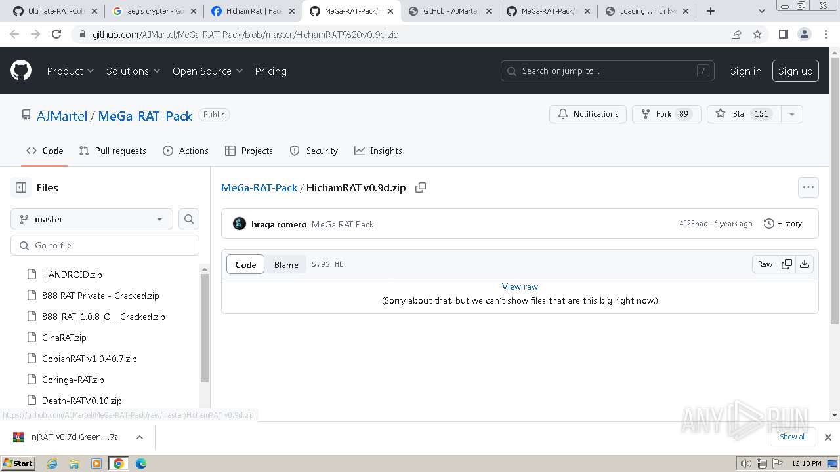Open the MeGa-RAT-Pack breadcrumb link
Image resolution: width=840 pixels, height=472 pixels.
click(259, 187)
